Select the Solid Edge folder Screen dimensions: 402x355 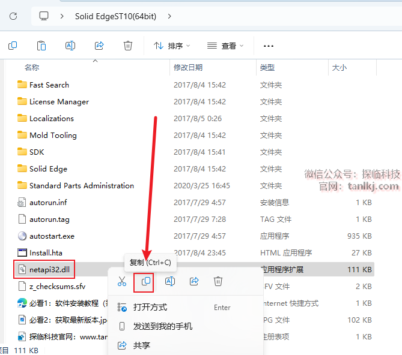(x=48, y=169)
